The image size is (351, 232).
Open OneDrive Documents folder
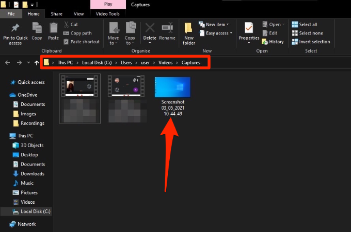[x=29, y=104]
